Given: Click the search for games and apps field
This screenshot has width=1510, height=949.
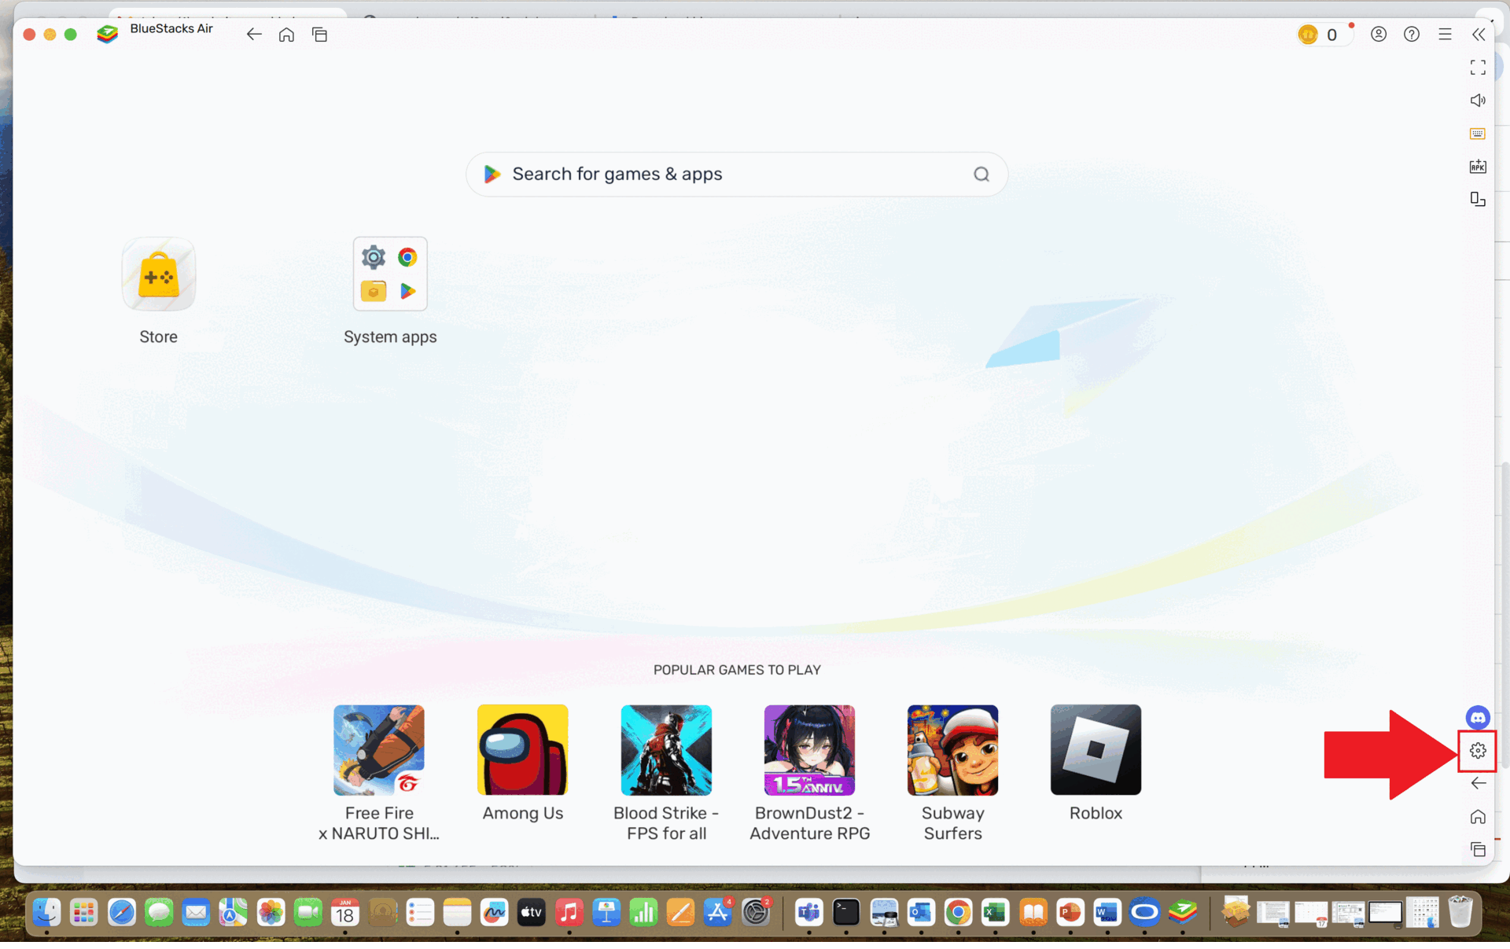Looking at the screenshot, I should click(736, 174).
